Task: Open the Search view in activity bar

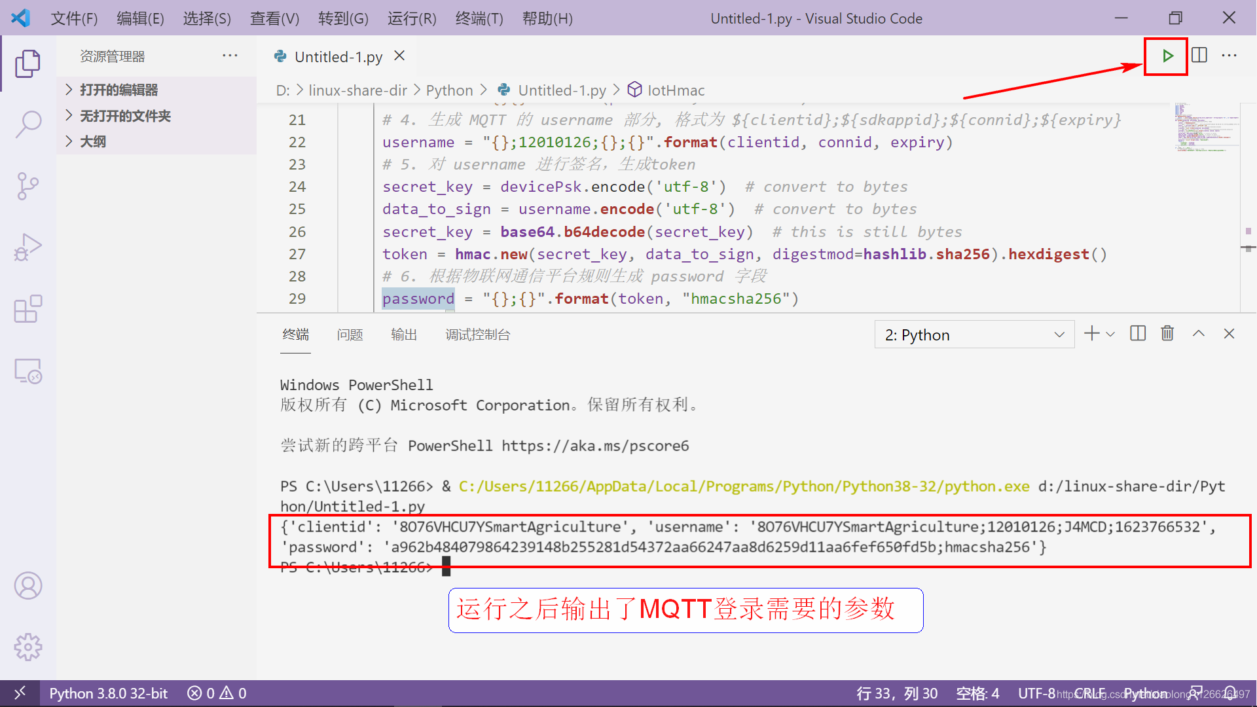Action: [x=27, y=124]
